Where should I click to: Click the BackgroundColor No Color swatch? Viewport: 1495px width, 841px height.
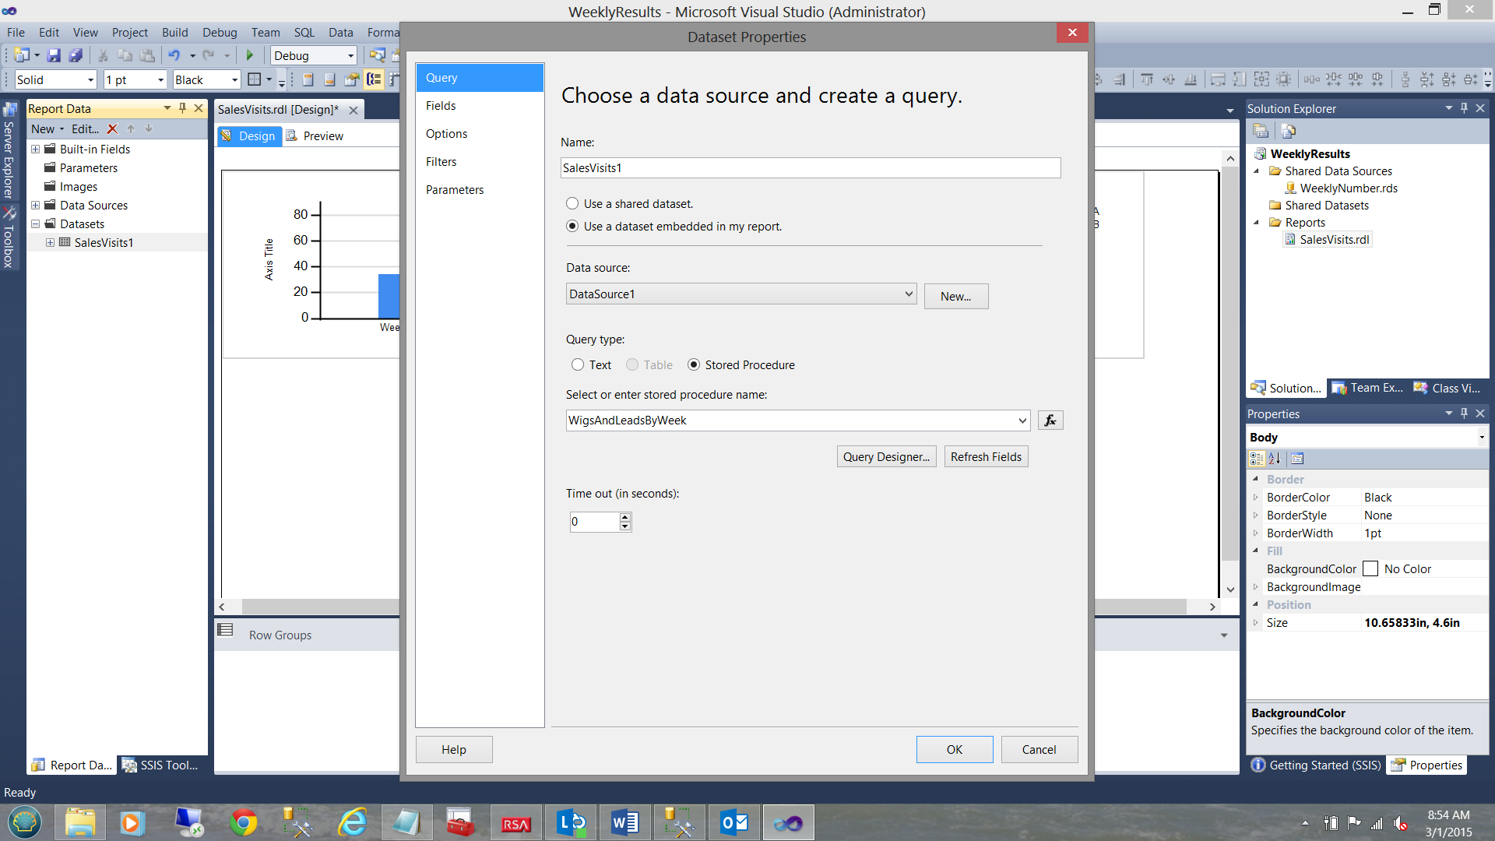1370,569
